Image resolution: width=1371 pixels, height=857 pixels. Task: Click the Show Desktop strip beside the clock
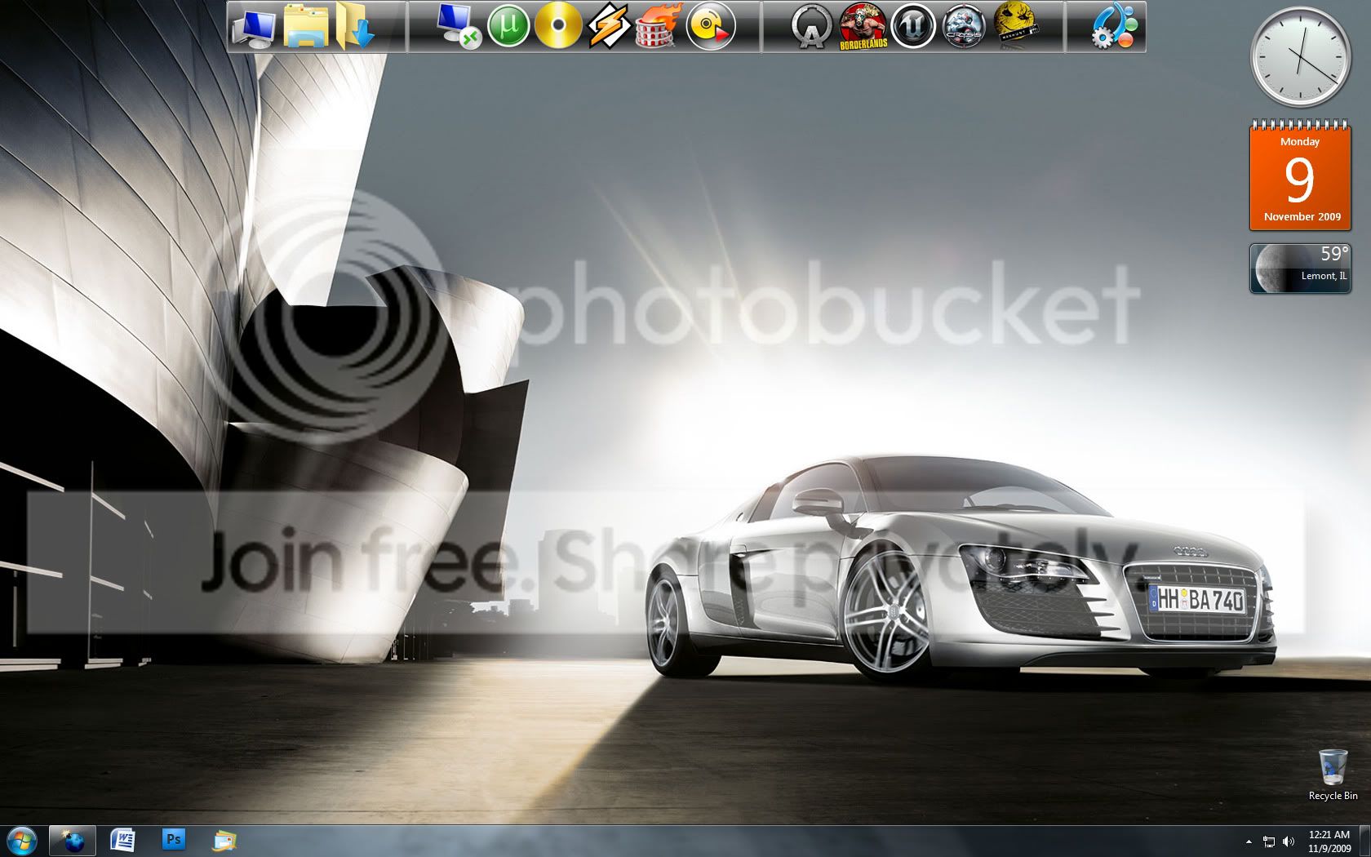1364,841
